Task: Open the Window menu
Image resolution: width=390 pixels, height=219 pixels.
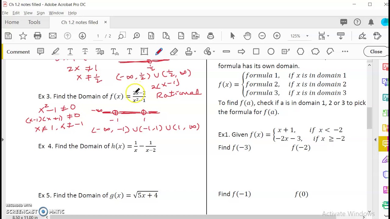Action: [56, 13]
